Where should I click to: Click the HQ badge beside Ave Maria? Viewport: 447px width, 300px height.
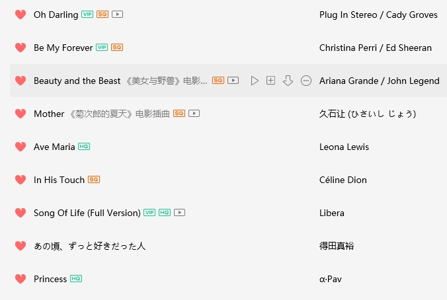pos(84,147)
